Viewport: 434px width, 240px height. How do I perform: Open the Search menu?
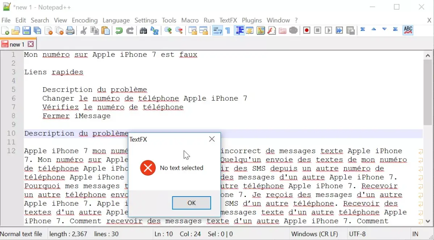point(40,20)
